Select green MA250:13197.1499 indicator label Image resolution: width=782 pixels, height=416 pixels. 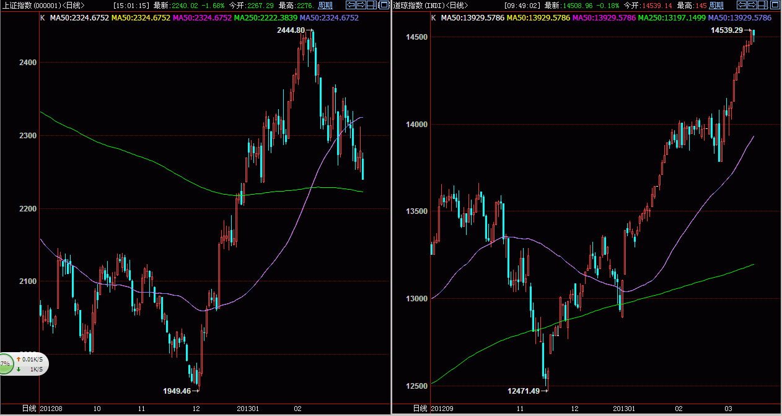(x=672, y=18)
